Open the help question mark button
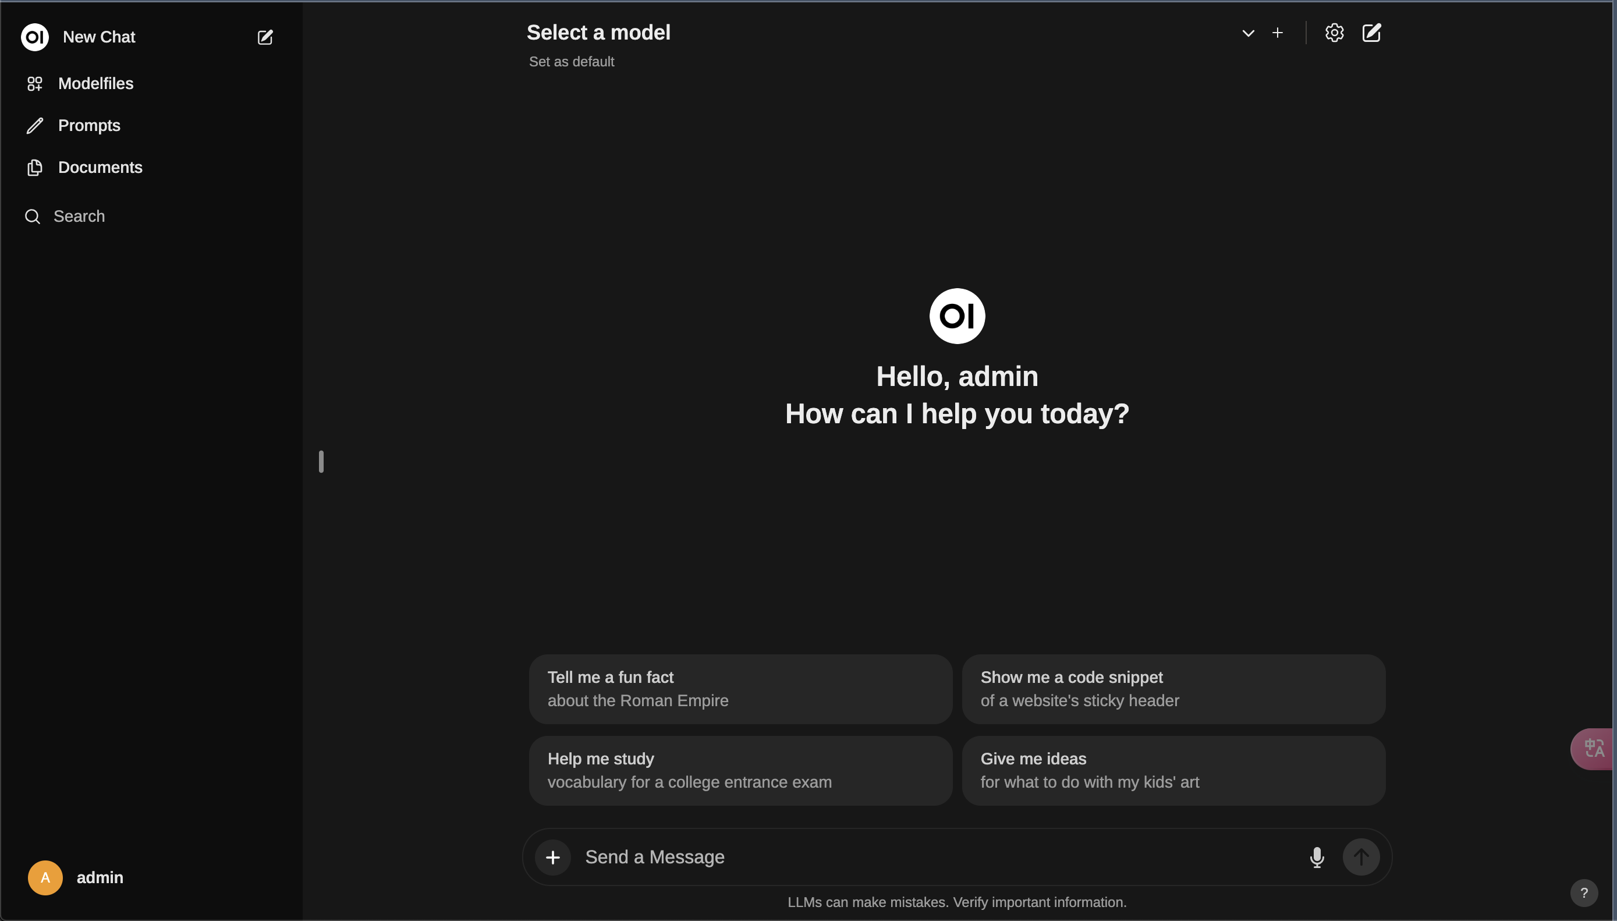The width and height of the screenshot is (1617, 921). (x=1583, y=892)
